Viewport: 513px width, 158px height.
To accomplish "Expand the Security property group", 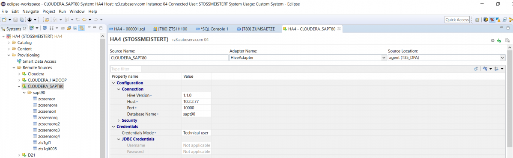I will pyautogui.click(x=119, y=120).
